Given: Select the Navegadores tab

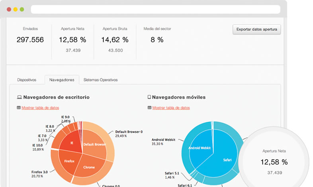Looking at the screenshot, I should pos(62,80).
